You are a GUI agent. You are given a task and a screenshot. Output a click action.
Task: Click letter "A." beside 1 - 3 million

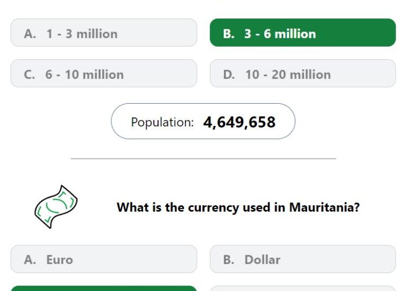tap(30, 34)
